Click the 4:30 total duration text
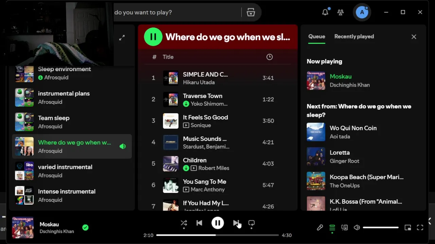The image size is (435, 244). click(x=287, y=235)
